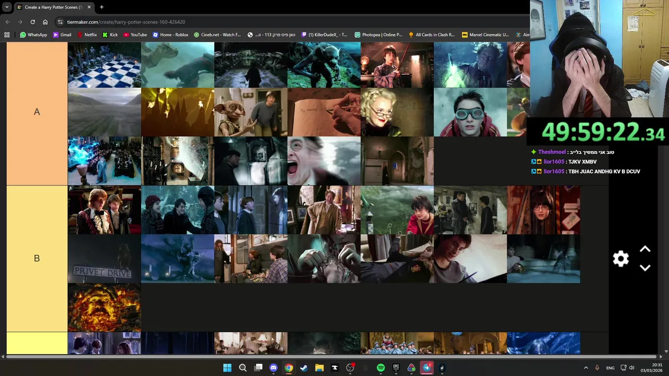Select the Harry holding wand thumbnail in A tier
This screenshot has width=669, height=376.
point(397,65)
